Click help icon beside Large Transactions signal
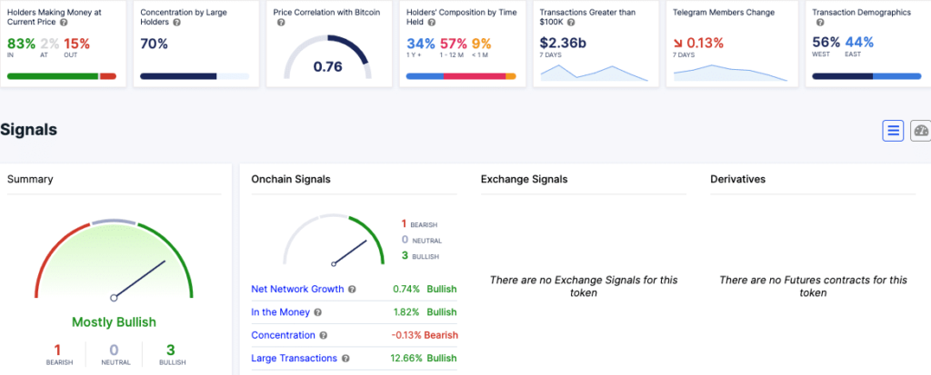Viewport: 931px width, 375px height. 345,359
